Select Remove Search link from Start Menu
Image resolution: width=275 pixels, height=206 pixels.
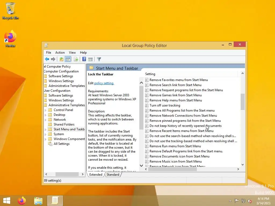(x=175, y=85)
